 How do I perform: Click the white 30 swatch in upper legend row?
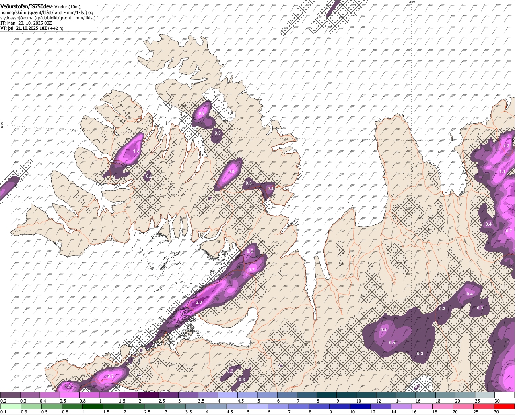pyautogui.click(x=505, y=395)
